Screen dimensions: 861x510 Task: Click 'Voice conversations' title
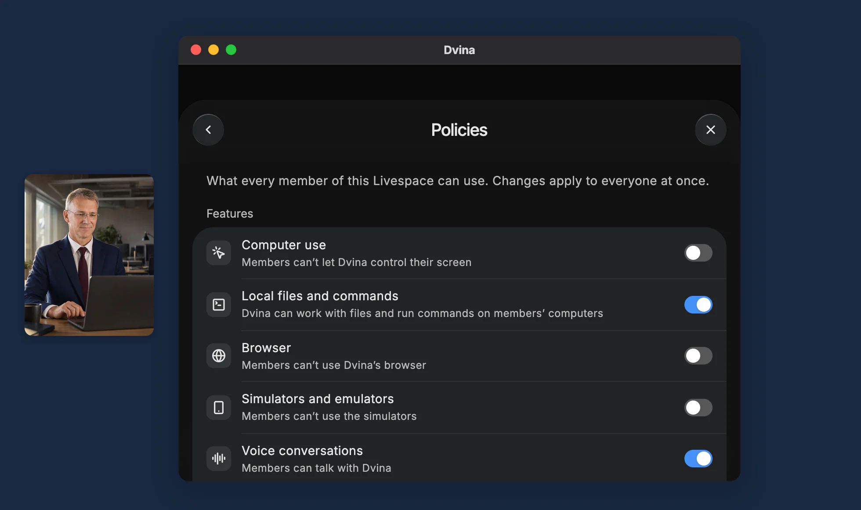302,451
